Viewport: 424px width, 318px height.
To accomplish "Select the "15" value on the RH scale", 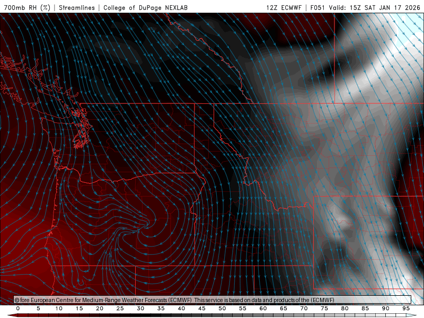I will point(79,308).
